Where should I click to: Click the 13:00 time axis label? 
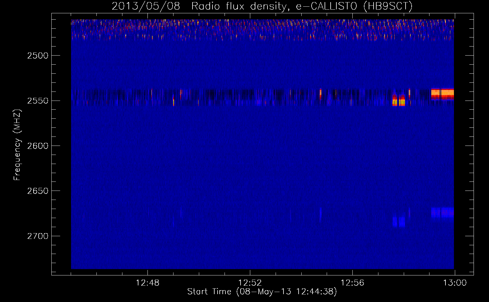tap(455, 283)
